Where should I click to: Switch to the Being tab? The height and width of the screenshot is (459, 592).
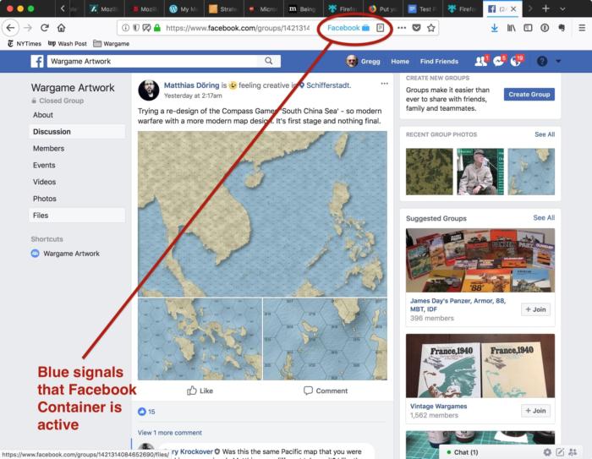click(x=302, y=8)
